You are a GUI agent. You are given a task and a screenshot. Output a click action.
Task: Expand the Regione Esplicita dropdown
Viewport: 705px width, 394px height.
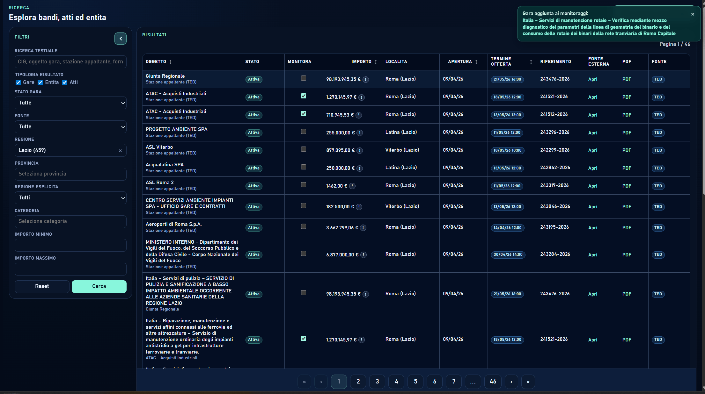pyautogui.click(x=70, y=198)
